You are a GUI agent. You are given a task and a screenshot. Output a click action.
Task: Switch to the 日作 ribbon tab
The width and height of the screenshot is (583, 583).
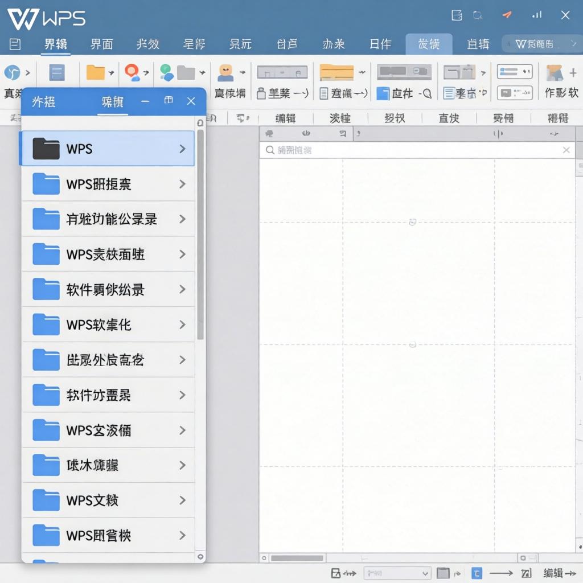pos(380,44)
